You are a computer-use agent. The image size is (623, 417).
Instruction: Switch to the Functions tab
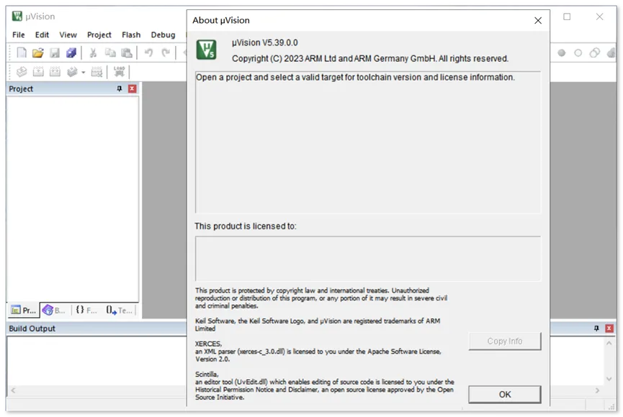(x=86, y=311)
